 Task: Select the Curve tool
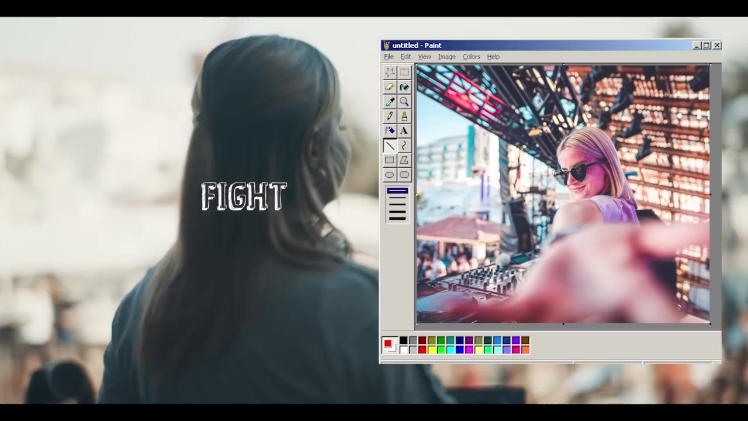coord(404,145)
